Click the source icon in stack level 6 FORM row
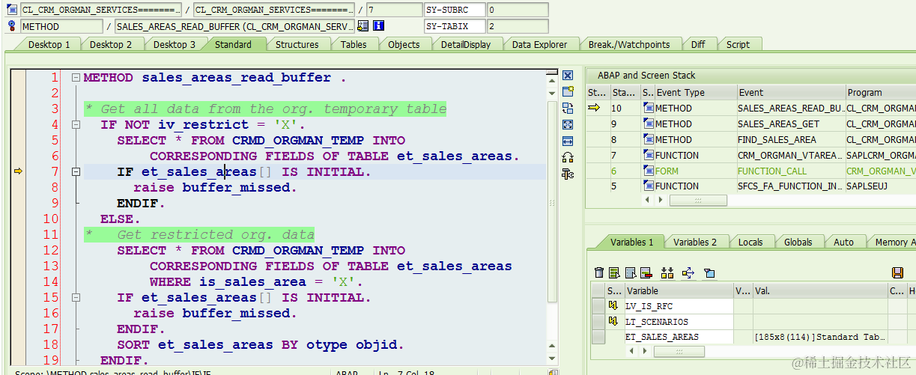 pyautogui.click(x=648, y=171)
